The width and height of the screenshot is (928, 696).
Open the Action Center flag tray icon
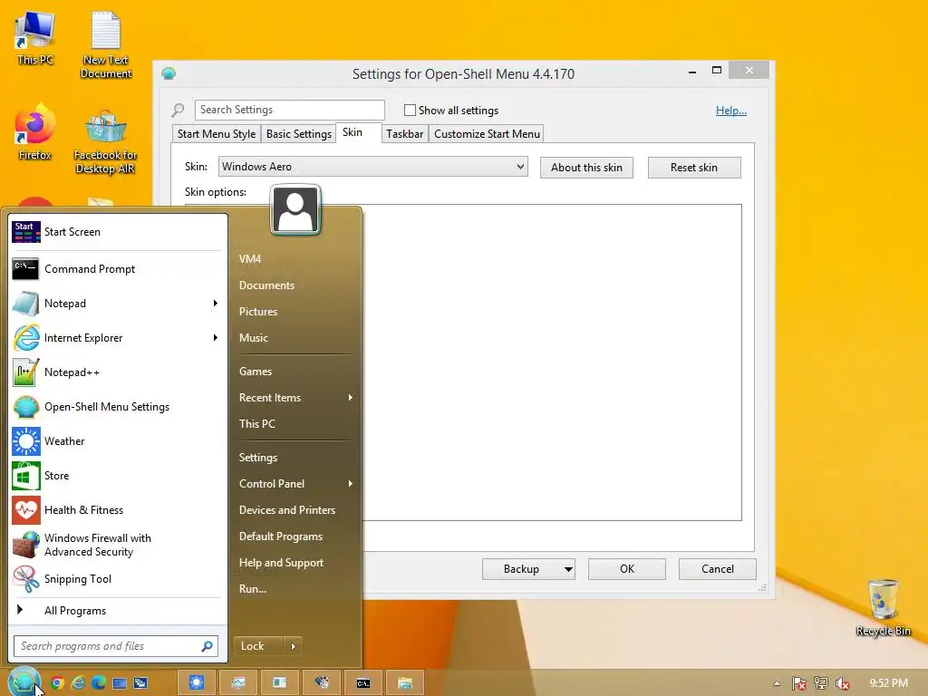pyautogui.click(x=799, y=683)
